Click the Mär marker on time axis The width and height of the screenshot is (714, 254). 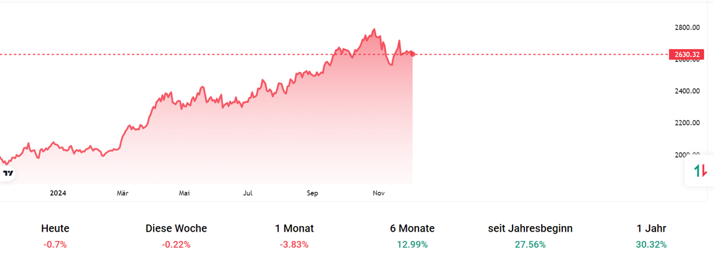point(123,193)
